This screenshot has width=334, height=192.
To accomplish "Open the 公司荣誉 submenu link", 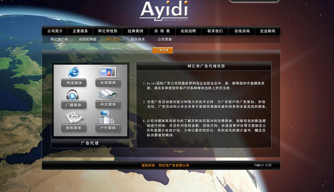I will 165,39.
